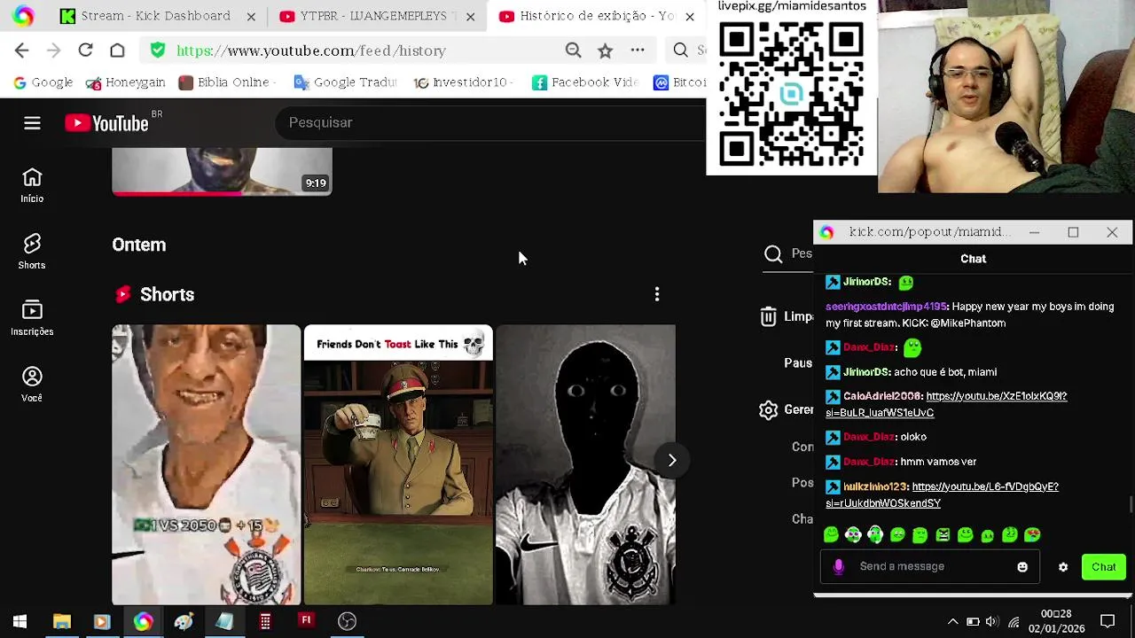Open Kick chat settings gear
1135x638 pixels.
pos(1063,567)
